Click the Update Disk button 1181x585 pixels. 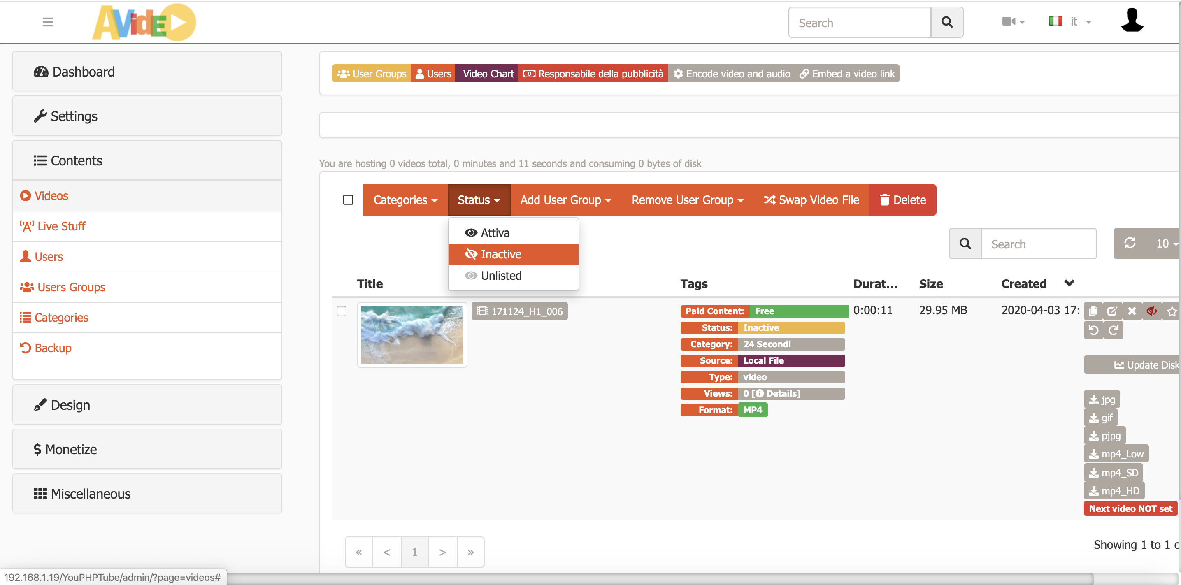click(x=1132, y=365)
